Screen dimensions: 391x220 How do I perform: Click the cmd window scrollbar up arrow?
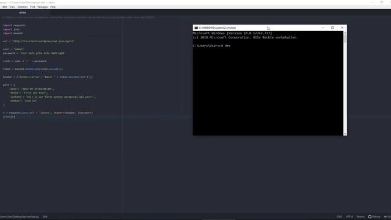pos(345,32)
